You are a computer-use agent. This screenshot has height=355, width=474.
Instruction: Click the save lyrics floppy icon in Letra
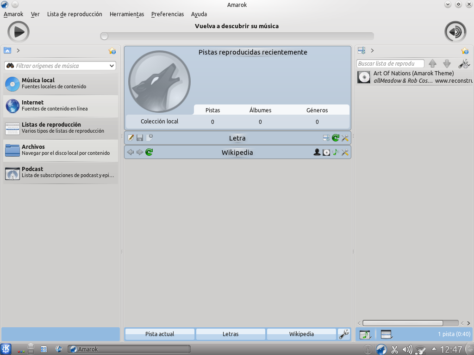(140, 138)
